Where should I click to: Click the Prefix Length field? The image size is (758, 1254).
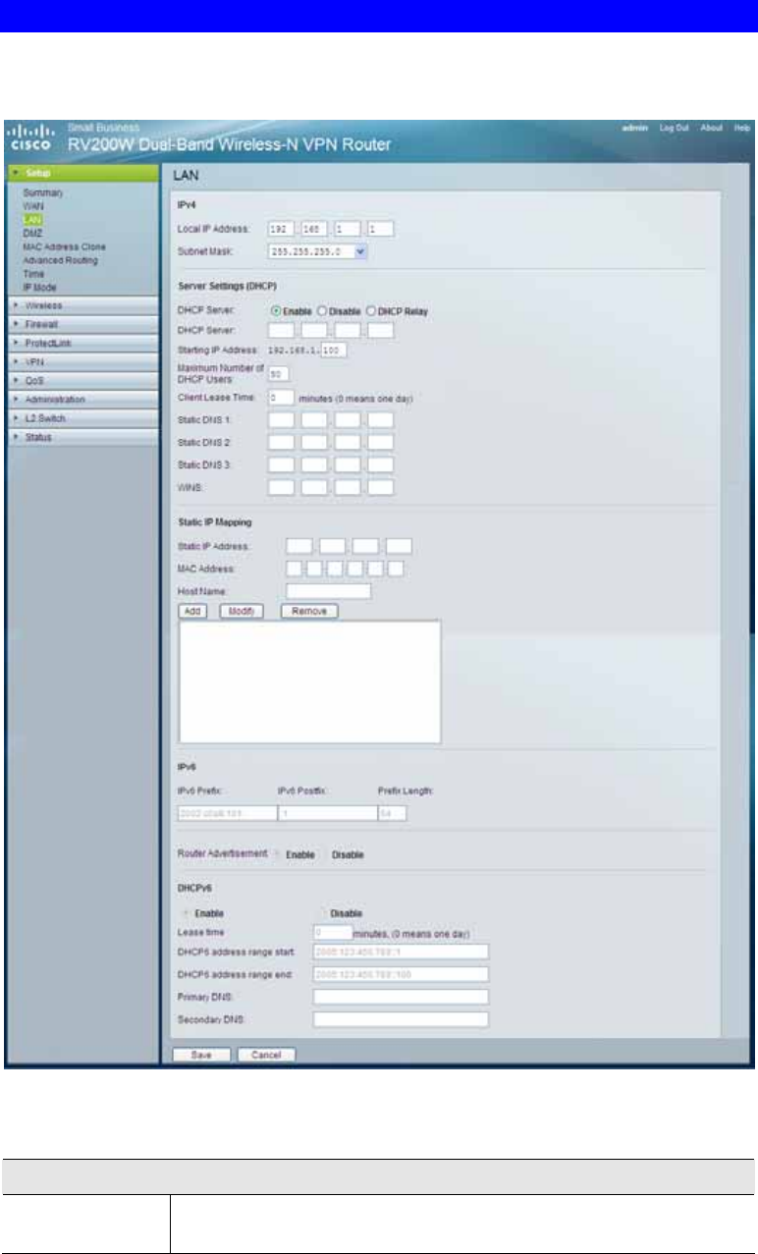tap(392, 813)
